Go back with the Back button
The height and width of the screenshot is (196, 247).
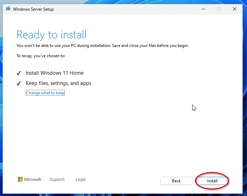click(176, 181)
